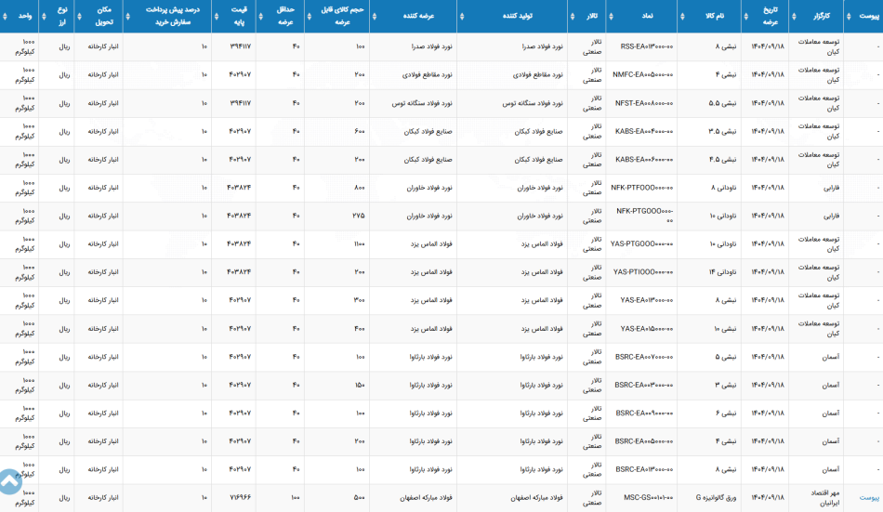Select the NMFC-EA symbol cell
The image size is (883, 512).
click(x=643, y=75)
